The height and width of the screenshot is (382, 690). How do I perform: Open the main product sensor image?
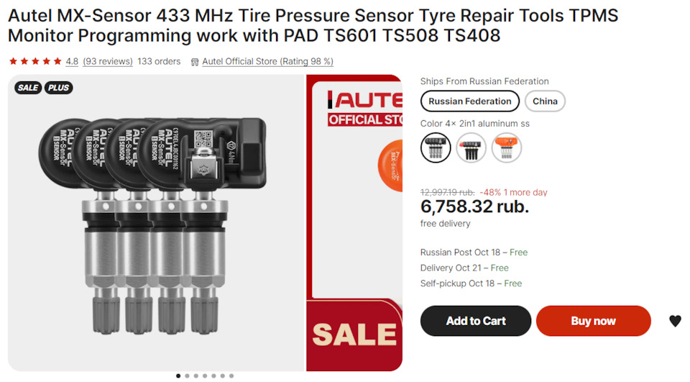(156, 223)
